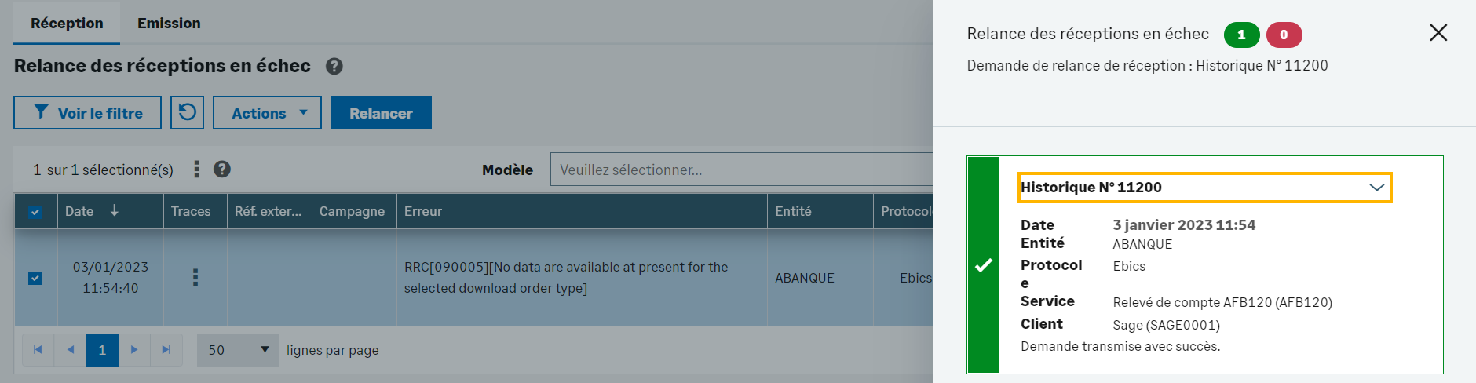Click the refresh icon button
The image size is (1476, 383).
pyautogui.click(x=187, y=112)
